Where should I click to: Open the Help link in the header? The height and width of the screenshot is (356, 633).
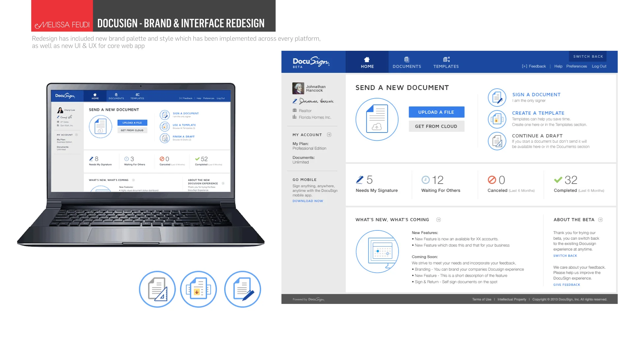(x=558, y=66)
